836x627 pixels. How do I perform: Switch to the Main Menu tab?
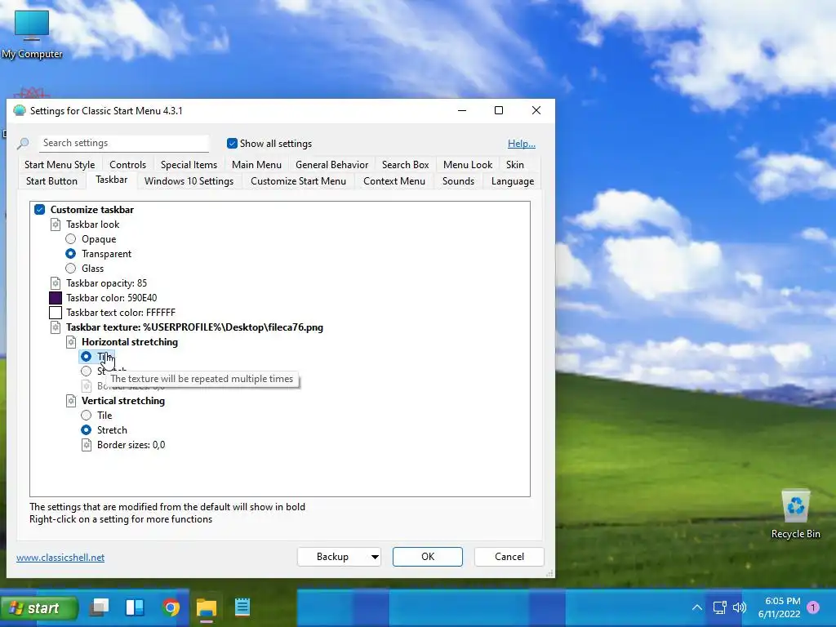coord(256,165)
